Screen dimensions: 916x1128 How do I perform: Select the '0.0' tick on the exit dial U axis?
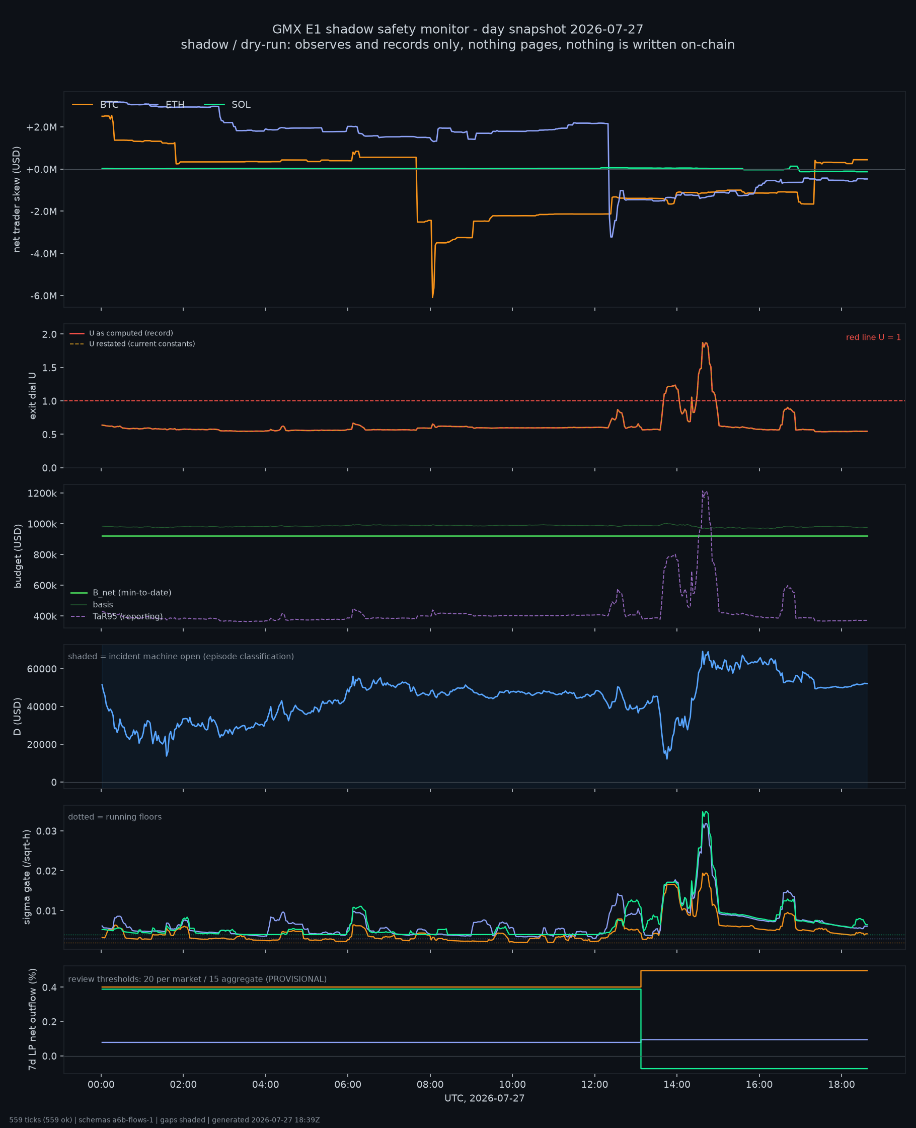tap(50, 468)
